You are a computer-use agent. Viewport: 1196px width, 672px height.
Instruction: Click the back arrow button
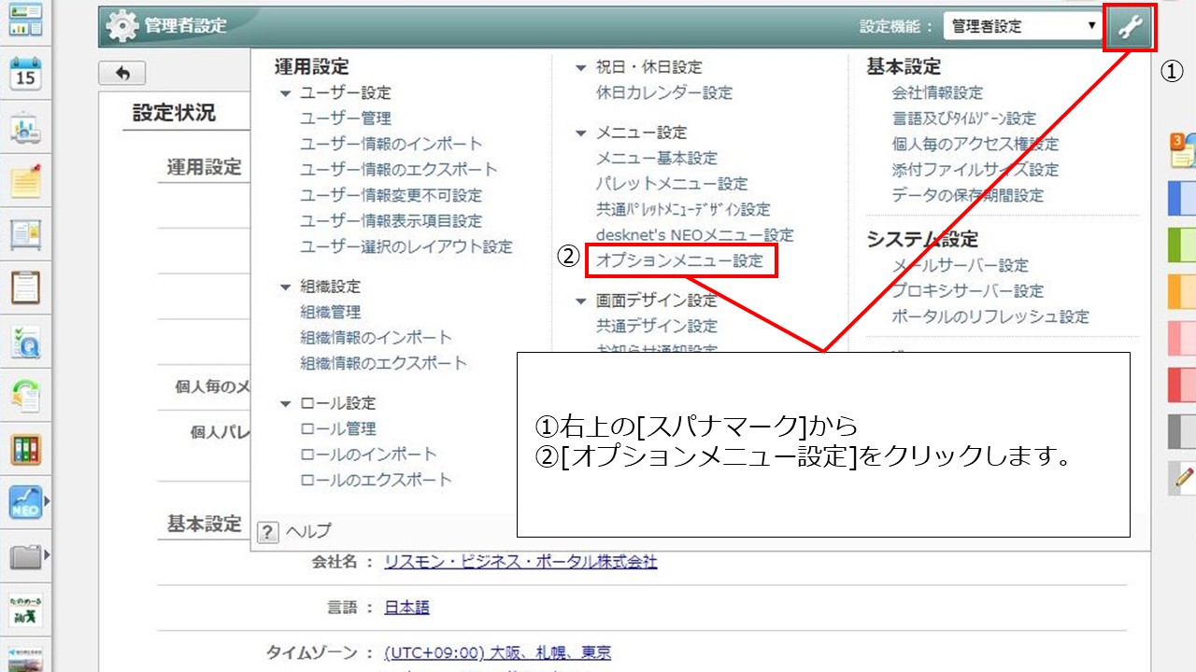tap(121, 74)
